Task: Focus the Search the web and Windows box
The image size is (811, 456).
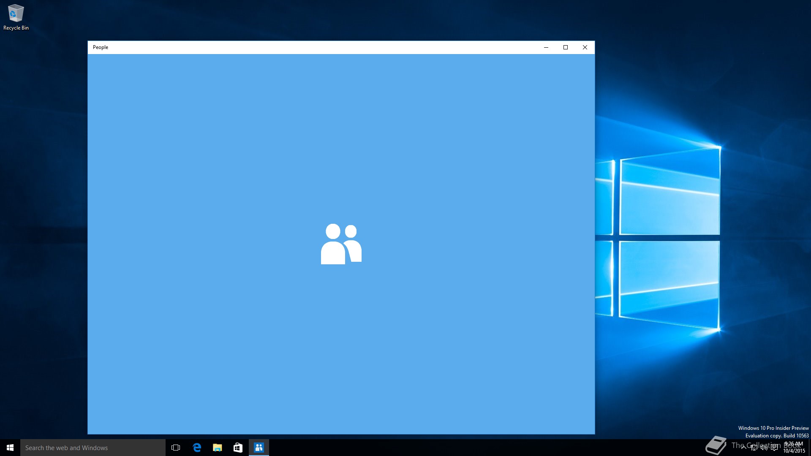Action: pyautogui.click(x=93, y=448)
